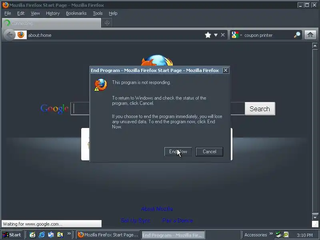Click the Firefox site identity icon
The height and width of the screenshot is (240, 320).
21,35
